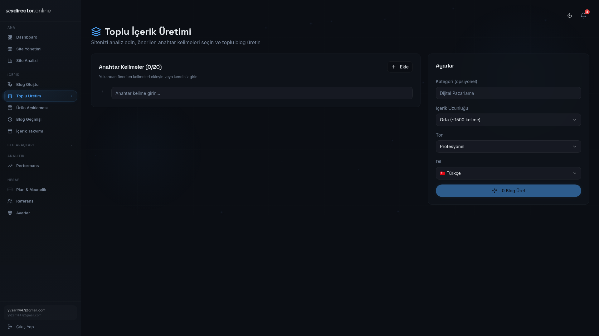
Task: Open Site Yönetimi globe icon
Action: pos(10,49)
